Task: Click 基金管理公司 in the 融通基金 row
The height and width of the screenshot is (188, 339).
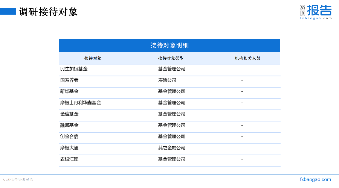Action: [x=172, y=125]
